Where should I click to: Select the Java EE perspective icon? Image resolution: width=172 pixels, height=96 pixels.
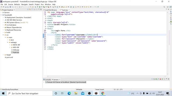point(171,7)
